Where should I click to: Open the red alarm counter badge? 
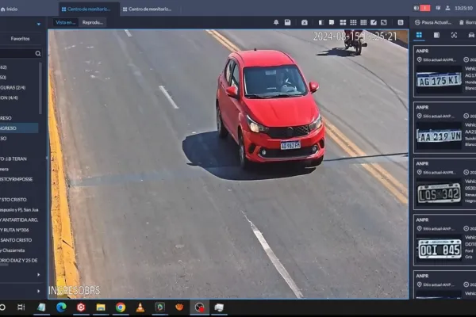click(x=425, y=8)
